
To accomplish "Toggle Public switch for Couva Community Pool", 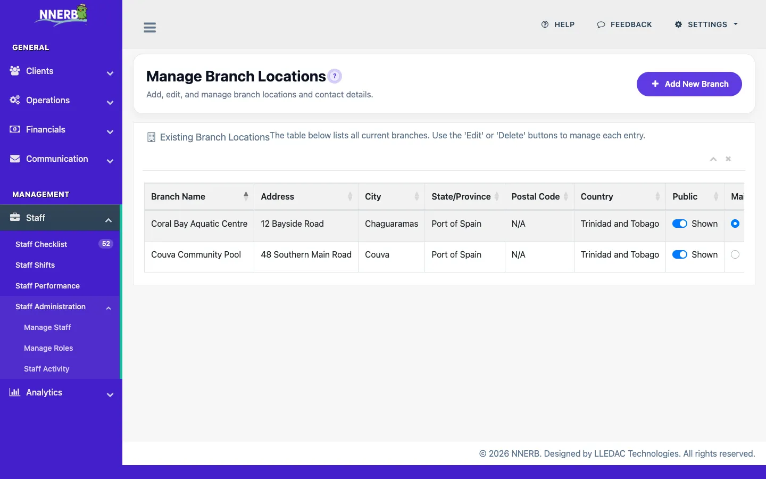I will point(680,254).
